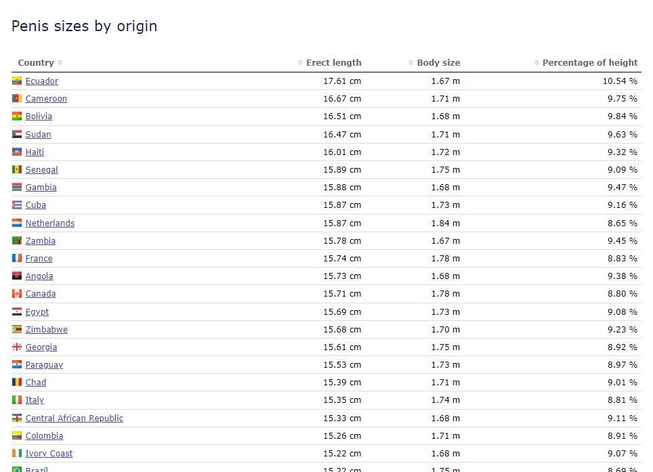Follow the Ivory Coast link
Screen dimensions: 653x472
coord(49,454)
